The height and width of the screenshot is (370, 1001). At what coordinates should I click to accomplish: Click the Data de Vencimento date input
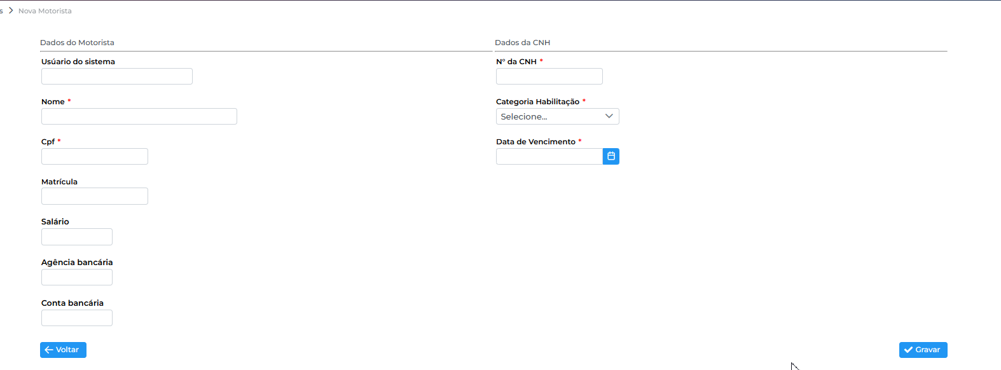pyautogui.click(x=549, y=156)
